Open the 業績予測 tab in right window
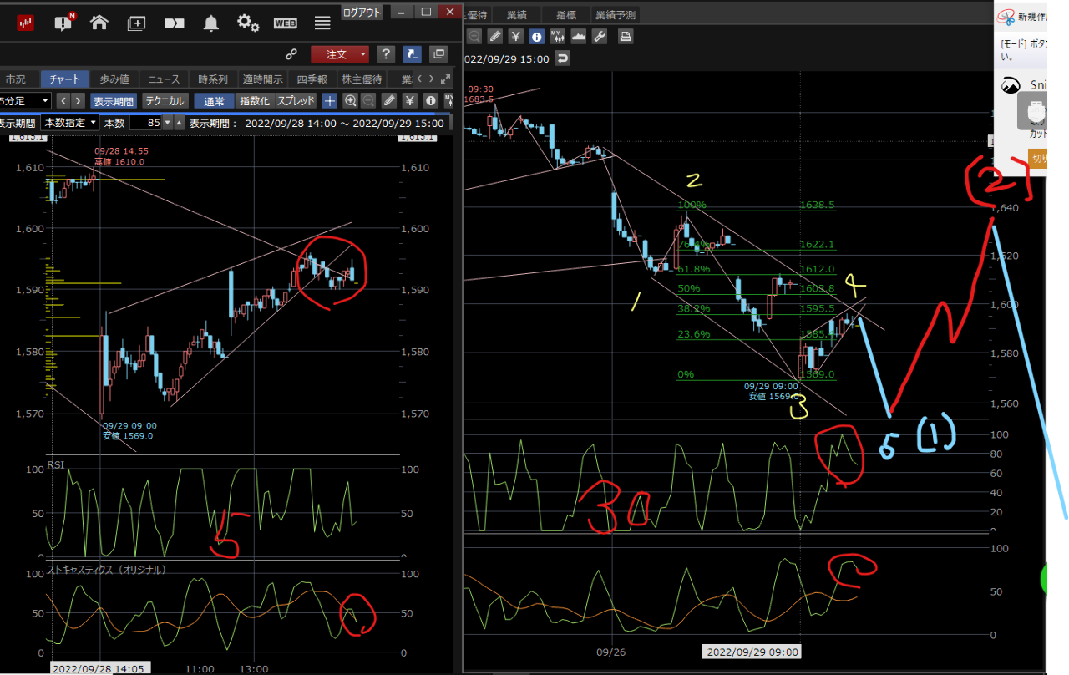Viewport: 1069px width, 675px height. tap(615, 14)
